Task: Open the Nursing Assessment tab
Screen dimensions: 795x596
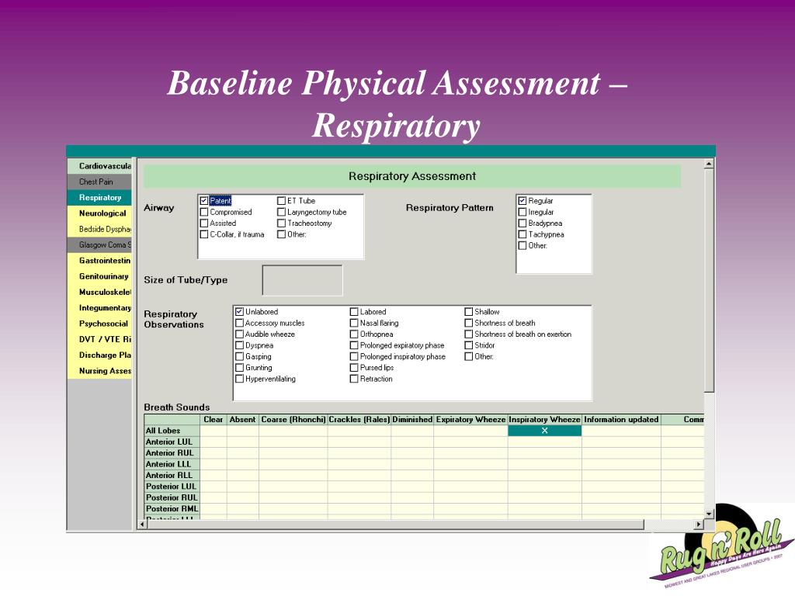Action: pos(99,370)
